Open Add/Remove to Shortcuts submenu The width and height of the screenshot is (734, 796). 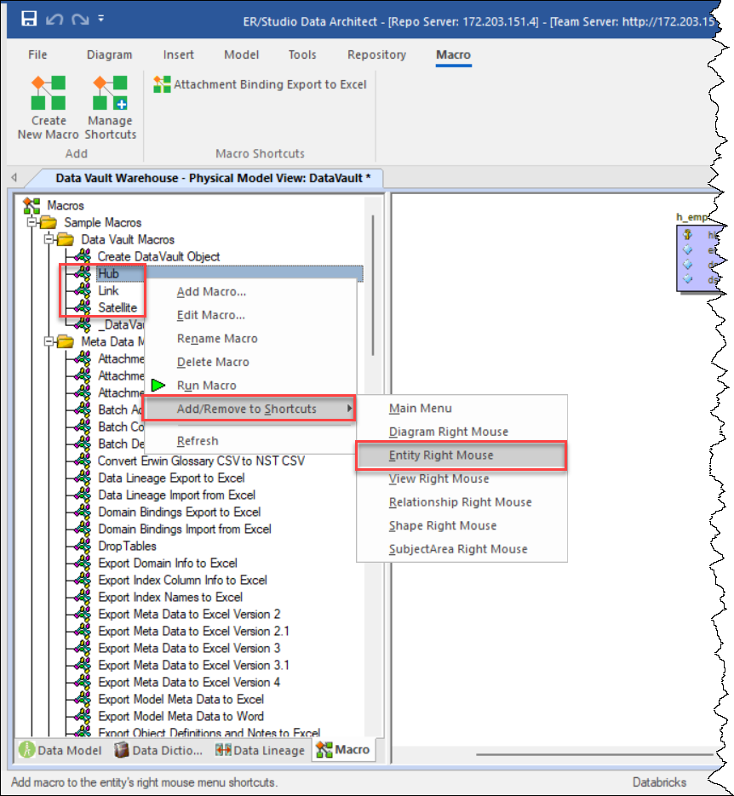(x=249, y=409)
